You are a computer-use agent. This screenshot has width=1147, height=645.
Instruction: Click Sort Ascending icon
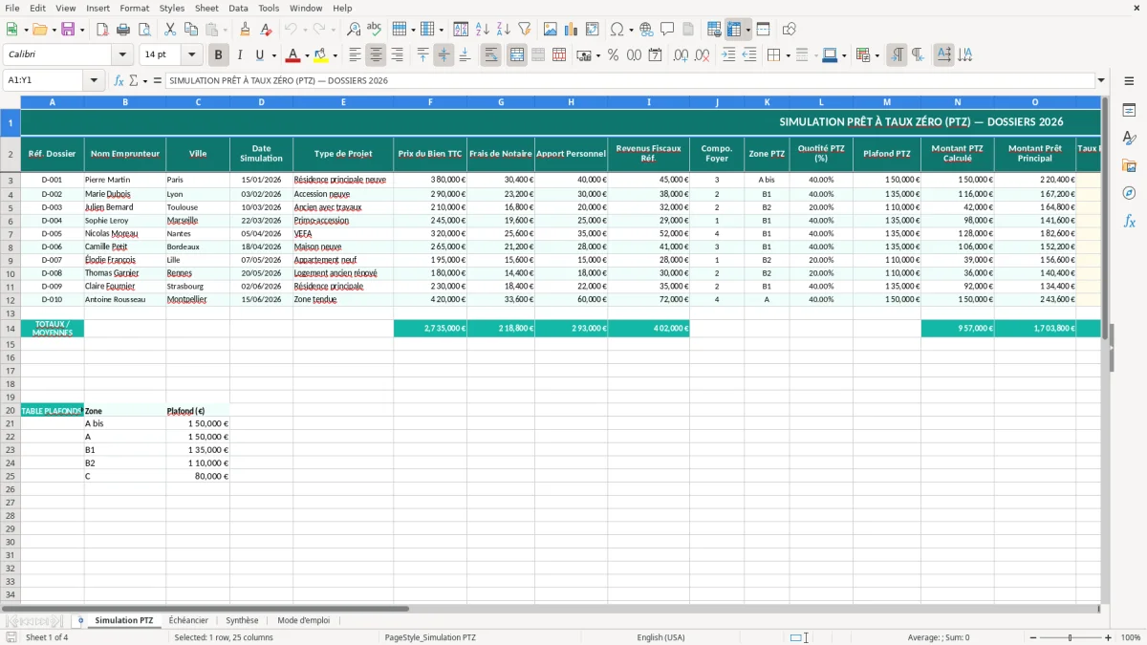click(482, 30)
